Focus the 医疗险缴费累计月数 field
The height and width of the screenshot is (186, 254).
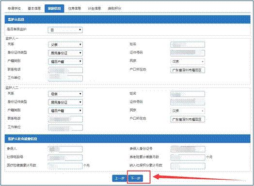(x=65, y=166)
